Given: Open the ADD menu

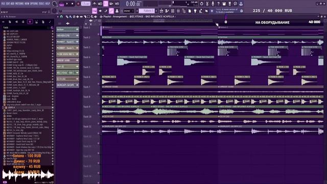Looking at the screenshot, I should coord(12,4).
